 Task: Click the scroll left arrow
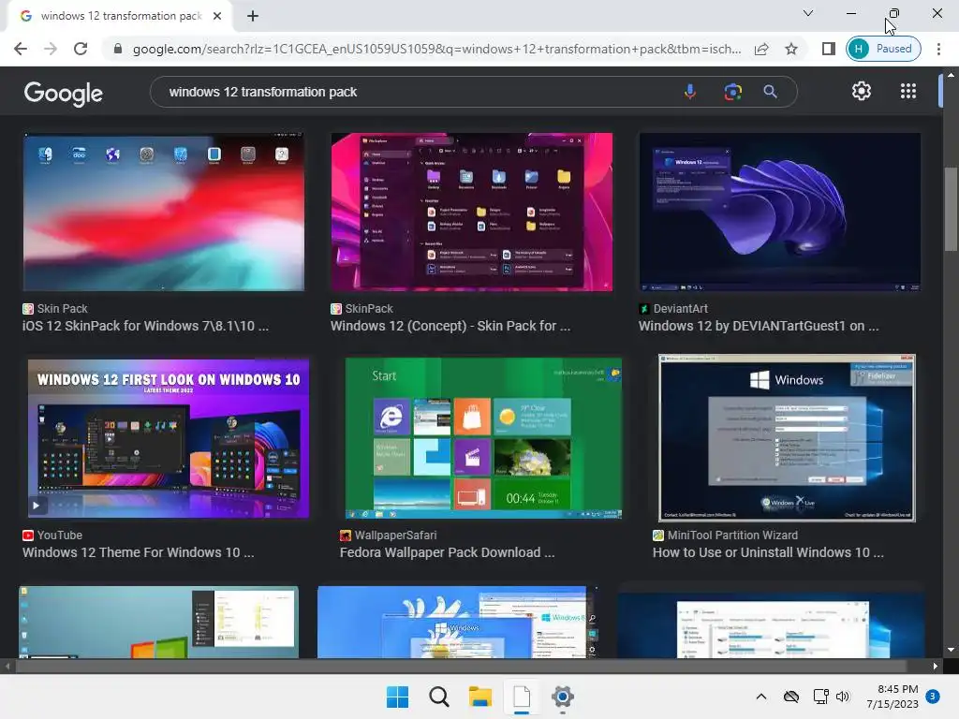pos(7,666)
